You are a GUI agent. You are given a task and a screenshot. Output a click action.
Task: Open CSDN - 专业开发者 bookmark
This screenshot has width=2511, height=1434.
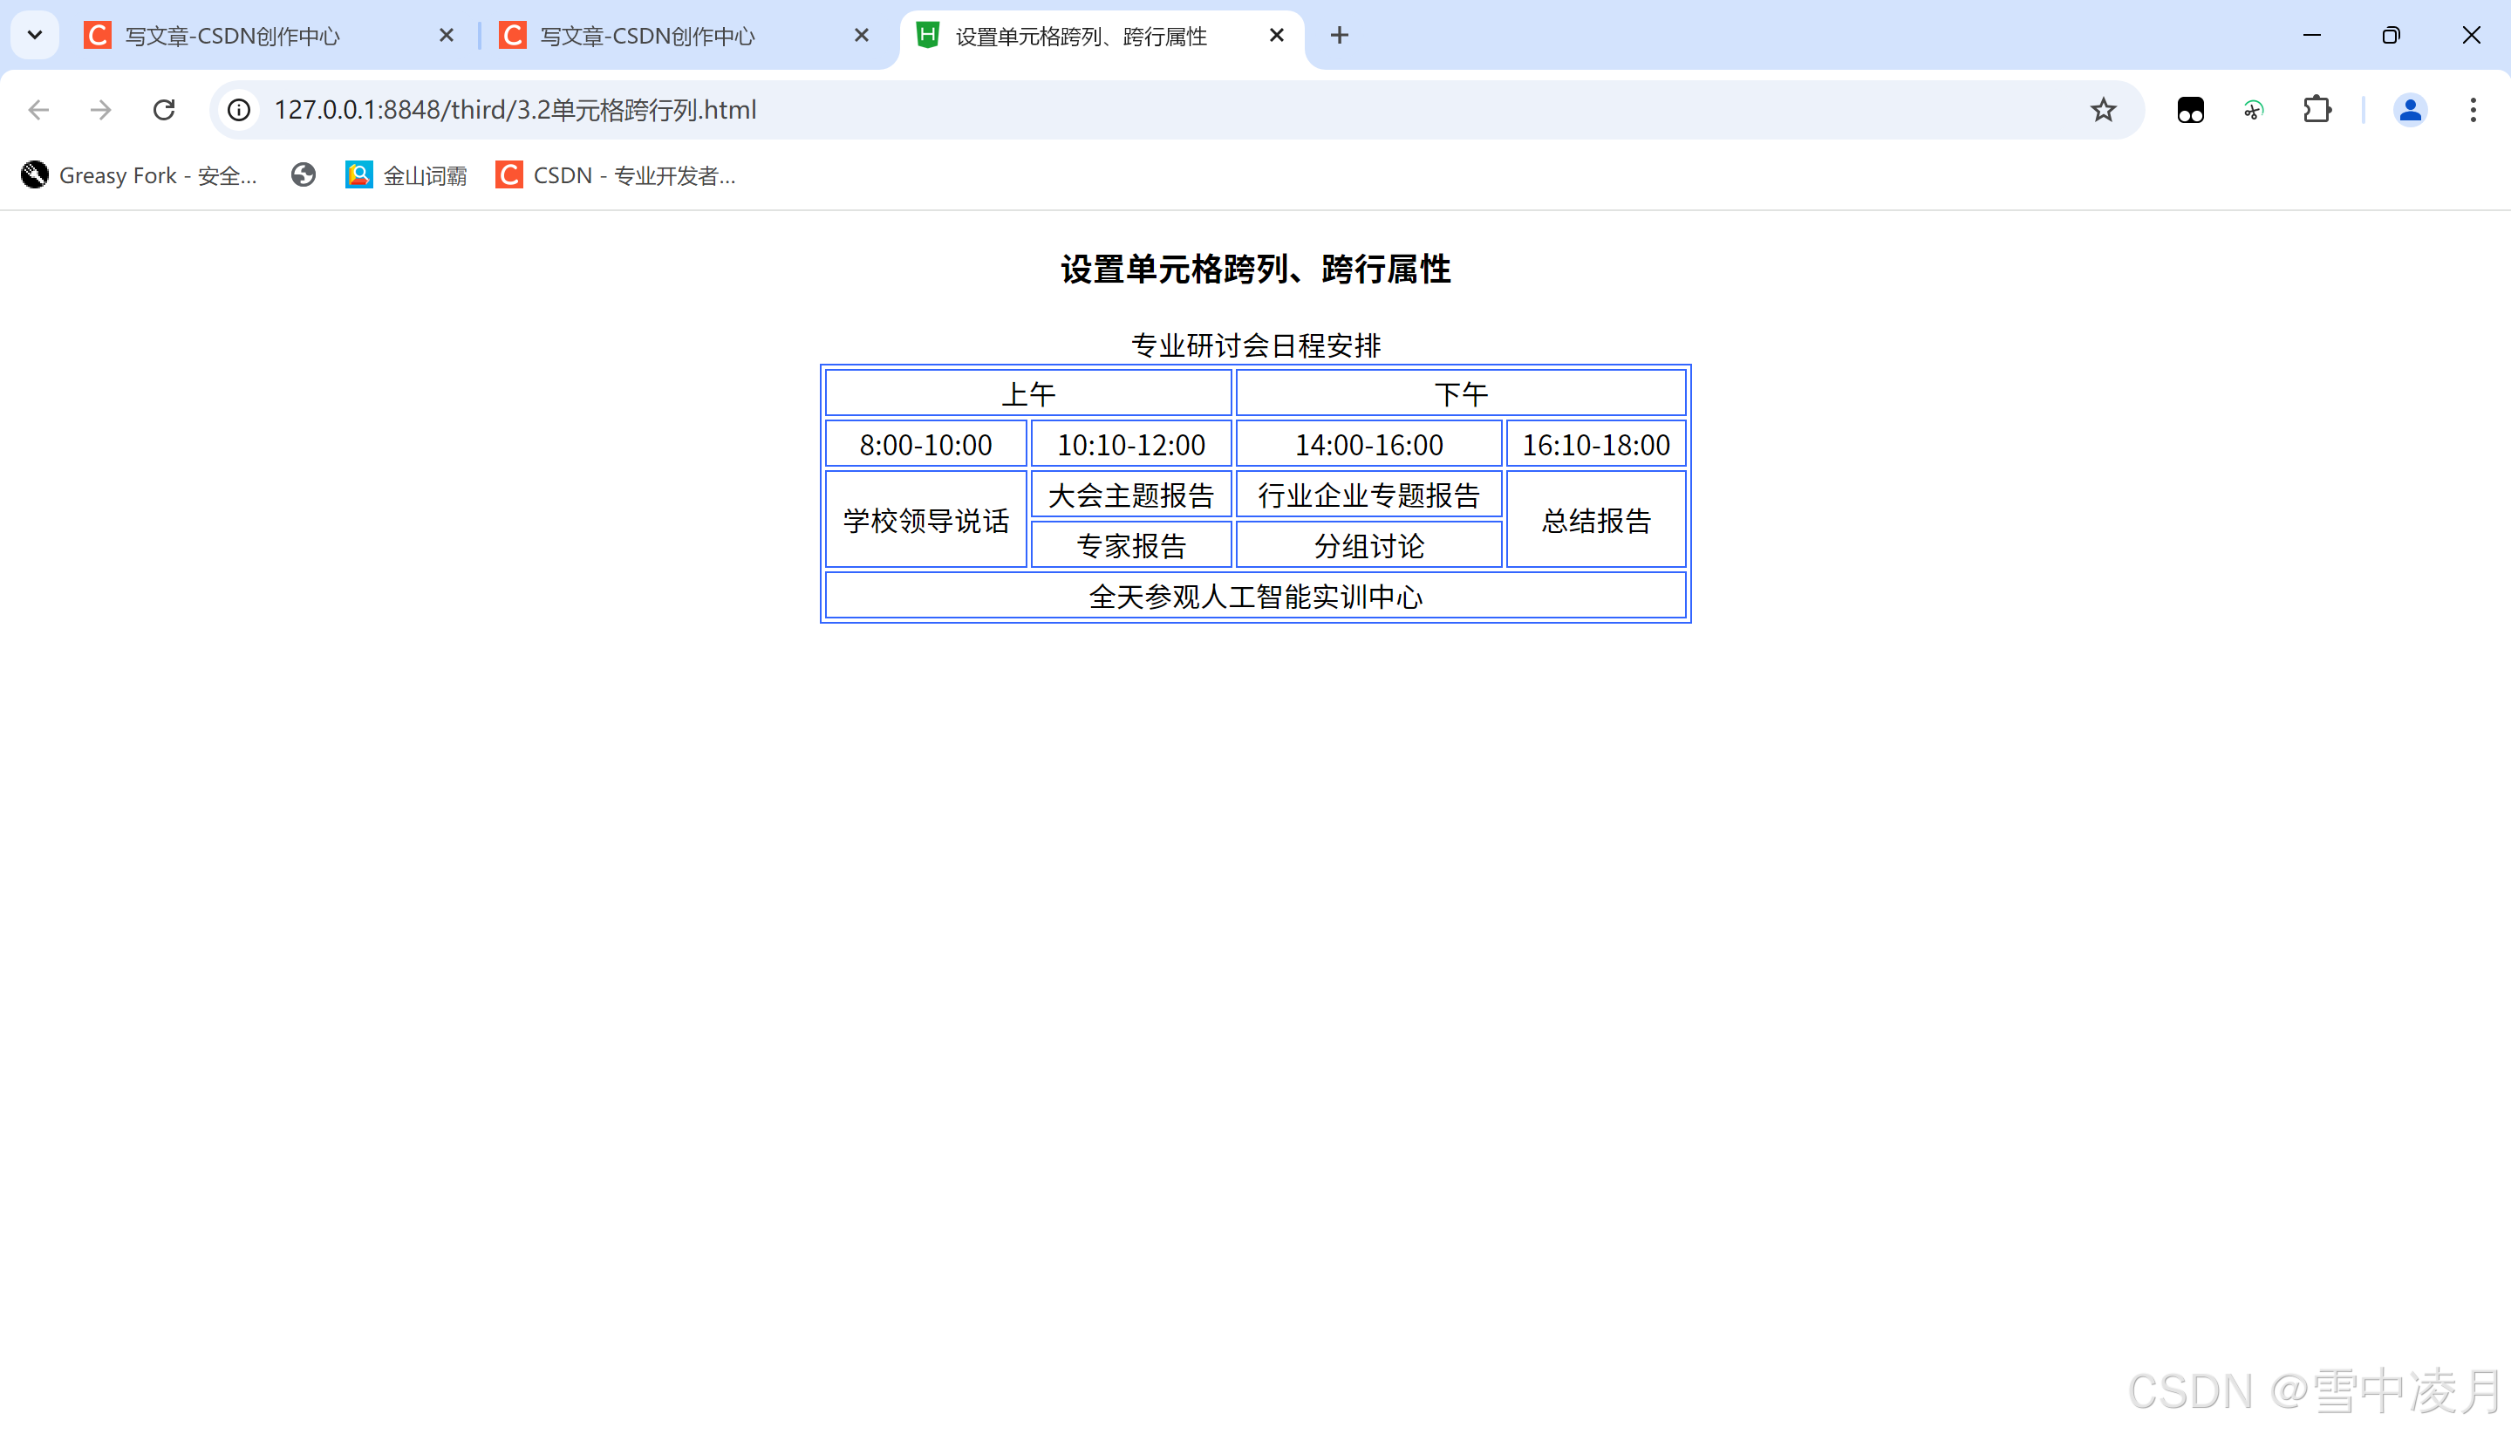click(x=617, y=175)
